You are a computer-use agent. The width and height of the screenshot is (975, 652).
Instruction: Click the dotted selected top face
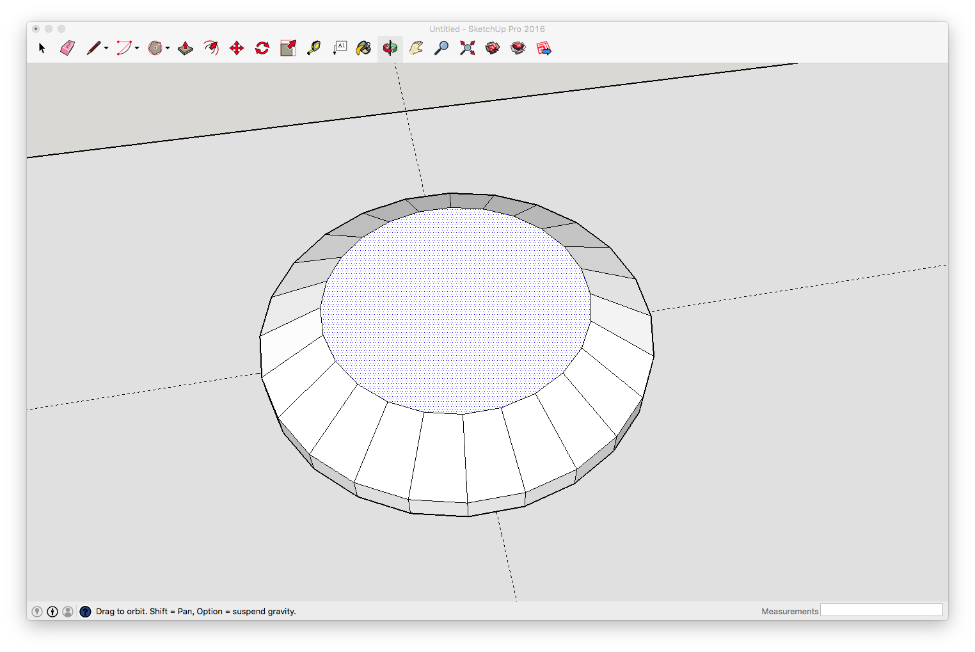[456, 310]
